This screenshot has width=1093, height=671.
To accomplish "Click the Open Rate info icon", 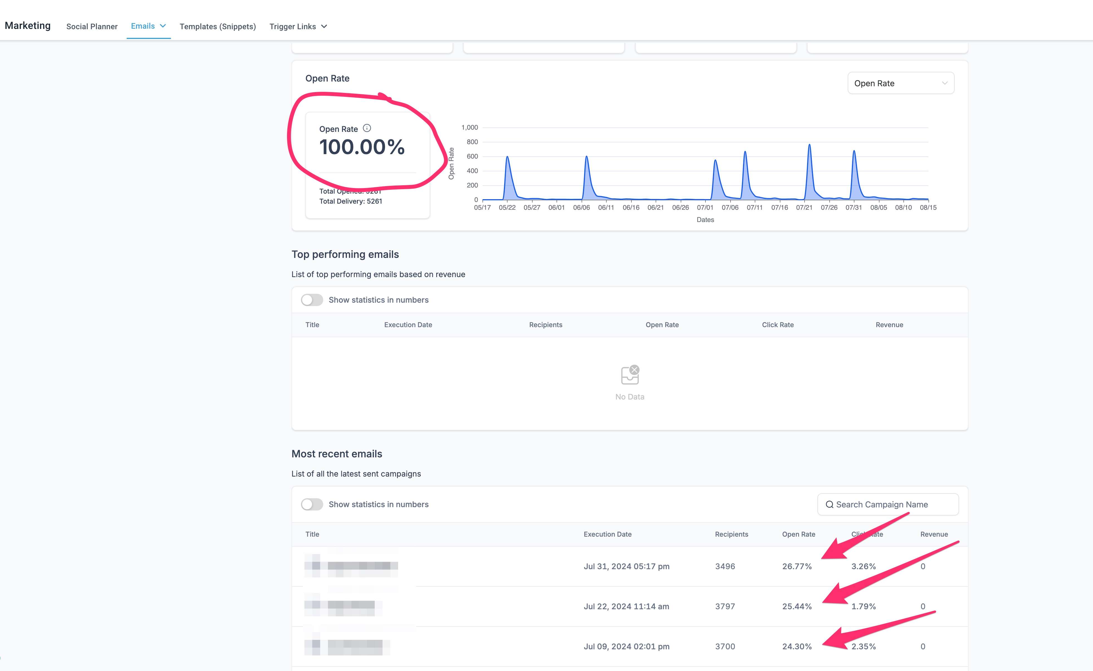I will 367,128.
